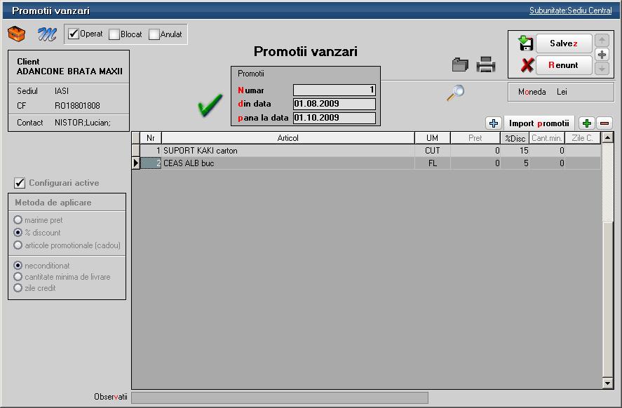622x408 pixels.
Task: Click the Zile C. column header
Action: [x=582, y=138]
